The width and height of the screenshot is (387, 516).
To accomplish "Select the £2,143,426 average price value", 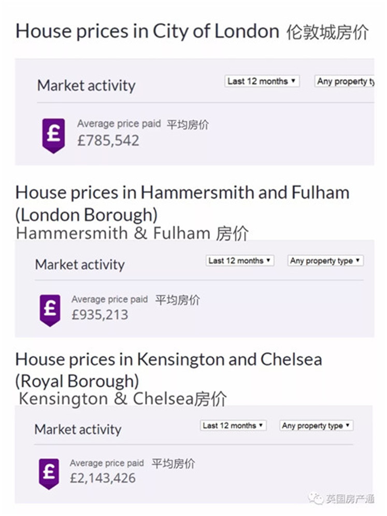I will (103, 478).
